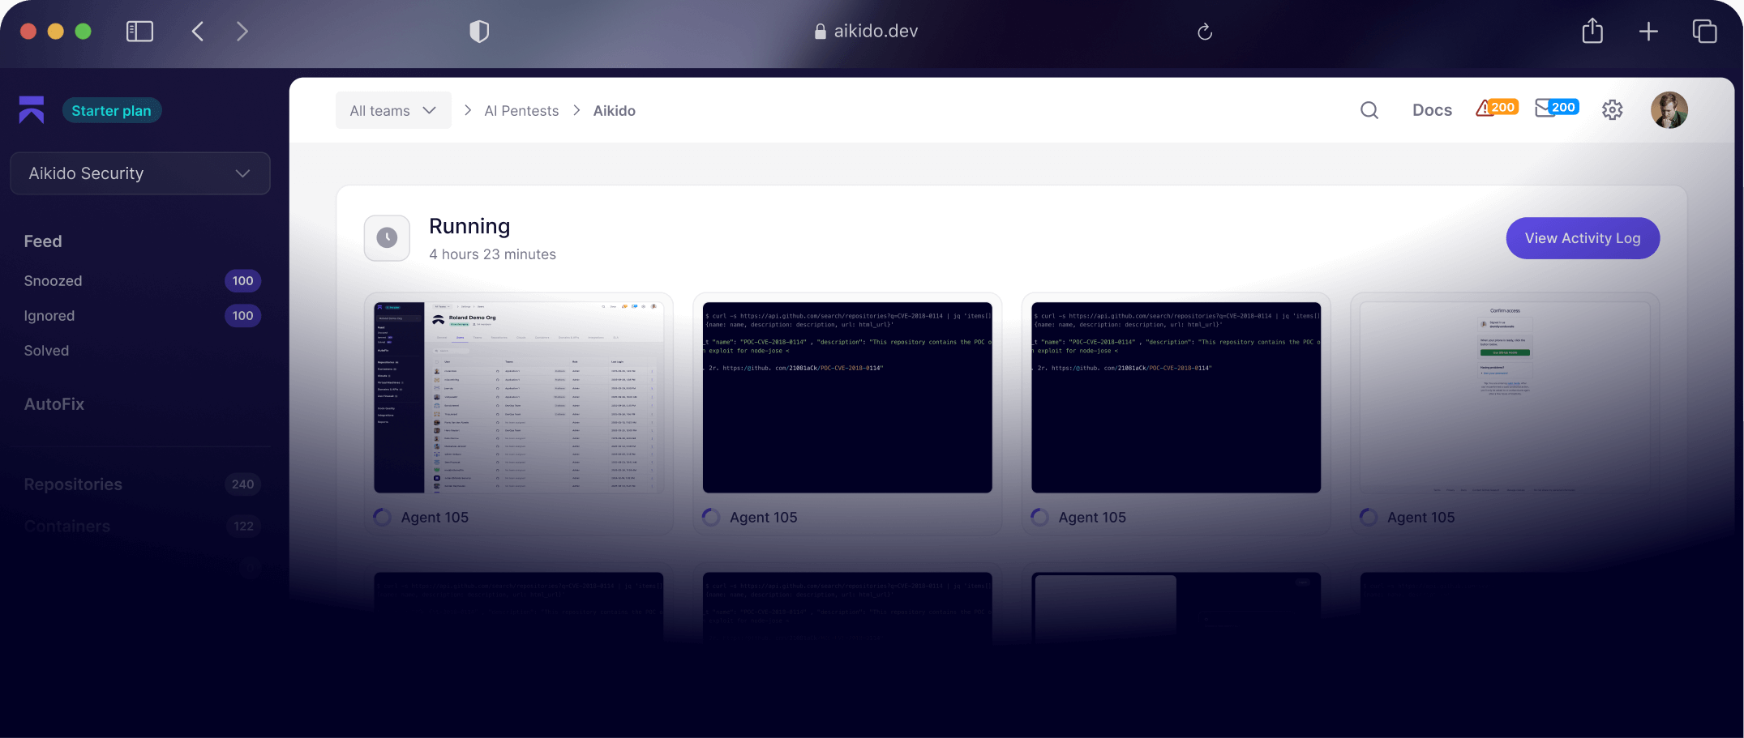Select the Ignored count badge 100
Viewport: 1744px width, 738px height.
coord(242,316)
